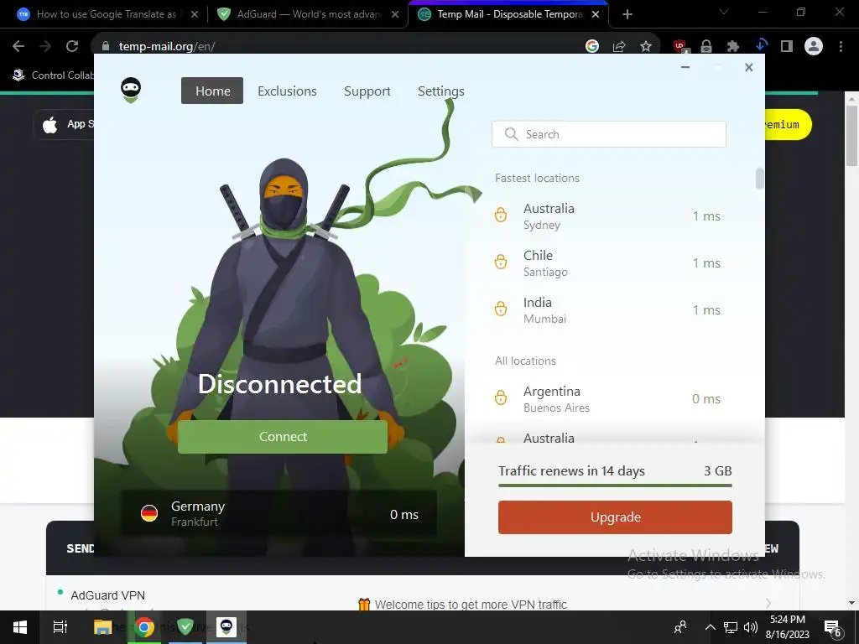
Task: Select Argentina Buenos Aires location
Action: (608, 399)
